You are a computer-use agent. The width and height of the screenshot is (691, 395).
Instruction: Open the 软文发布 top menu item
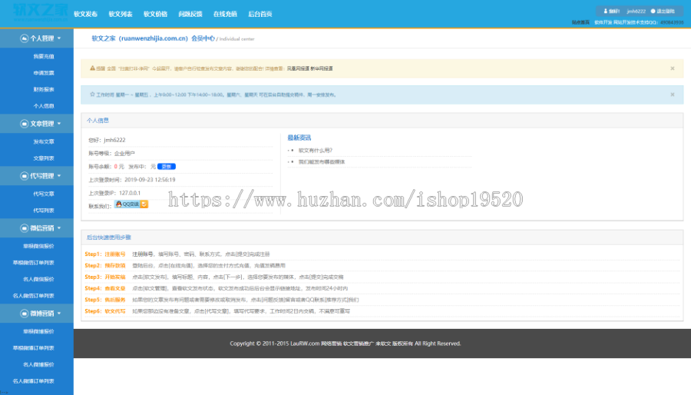[x=85, y=14]
